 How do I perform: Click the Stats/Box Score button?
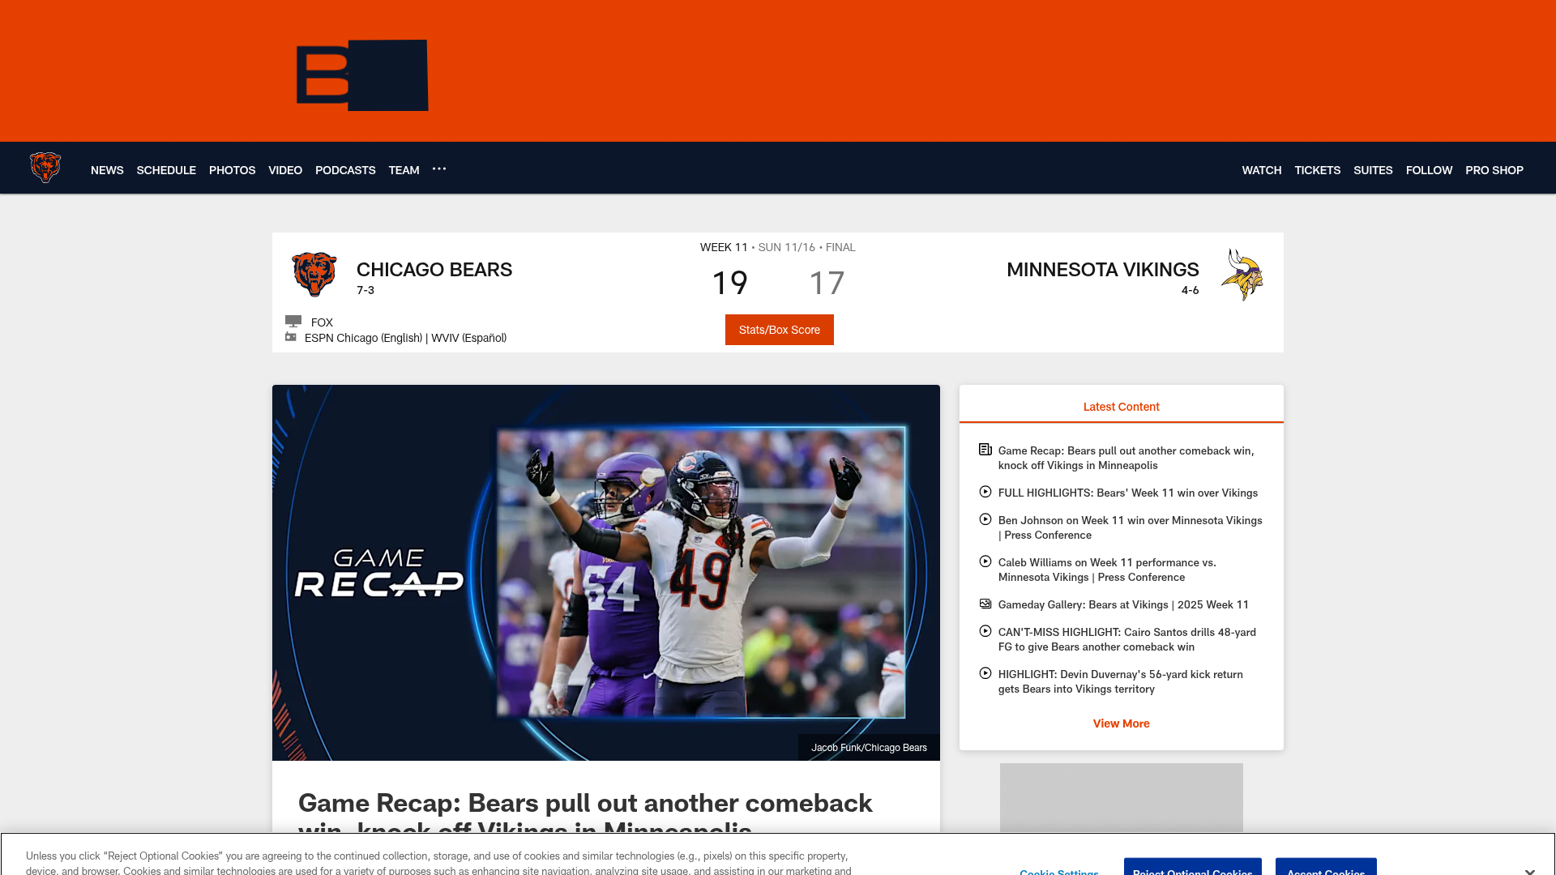click(x=779, y=330)
